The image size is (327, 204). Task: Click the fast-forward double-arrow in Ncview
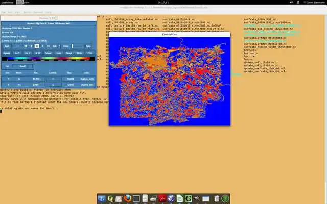tap(48, 46)
